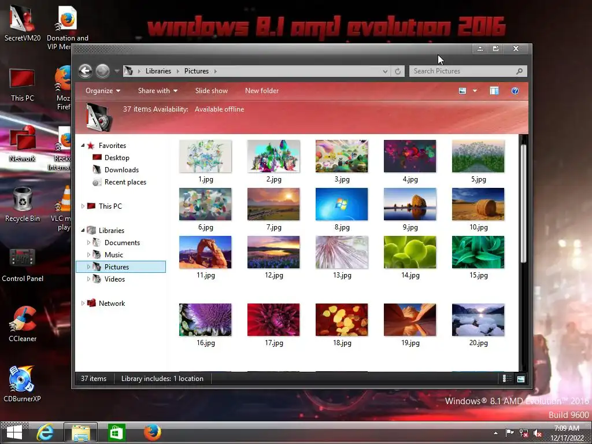Select thumbnail 20.jpg

pyautogui.click(x=478, y=320)
